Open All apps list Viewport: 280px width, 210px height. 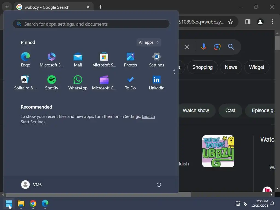[149, 42]
